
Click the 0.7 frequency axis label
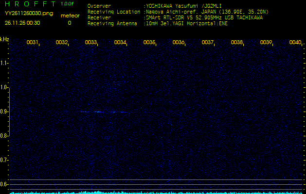click(4, 160)
